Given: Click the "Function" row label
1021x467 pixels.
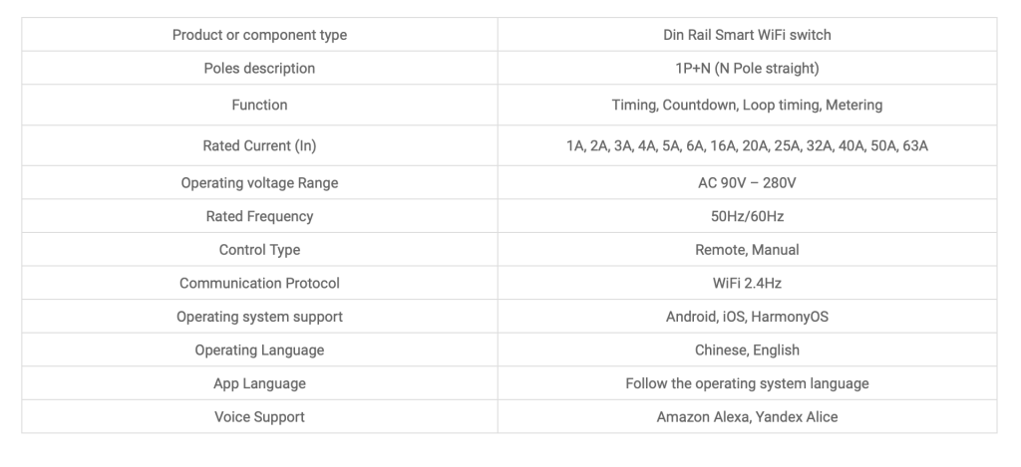Looking at the screenshot, I should [259, 105].
